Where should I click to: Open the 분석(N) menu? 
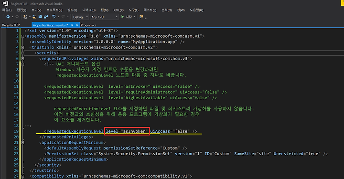coord(167,10)
